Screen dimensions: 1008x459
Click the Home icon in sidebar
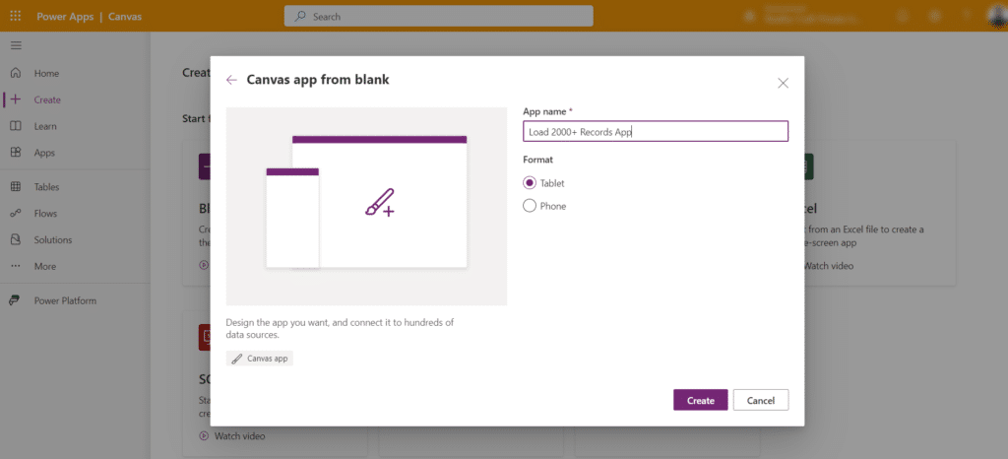(x=16, y=73)
